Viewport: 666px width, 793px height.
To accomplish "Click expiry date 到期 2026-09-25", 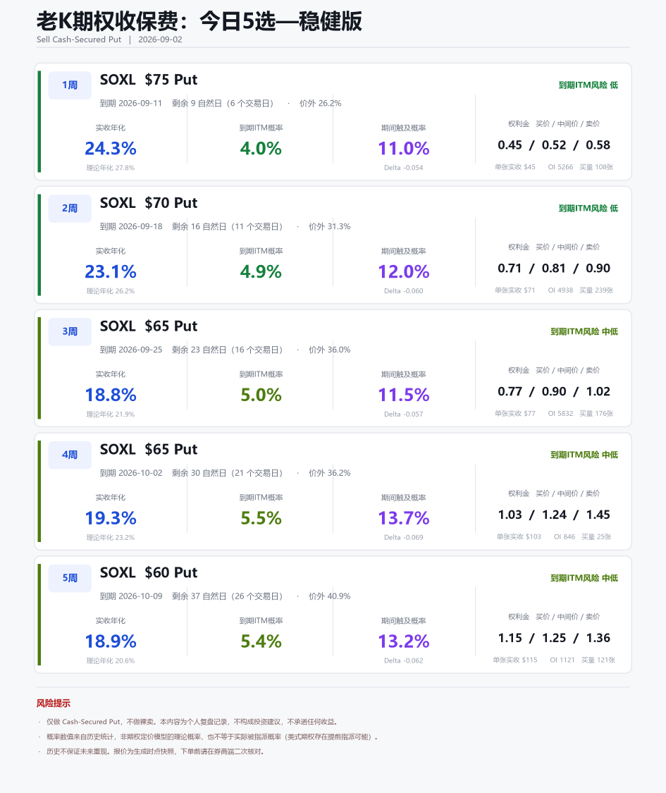I will click(131, 350).
